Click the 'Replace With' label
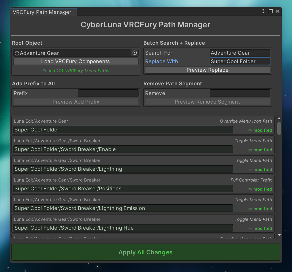This screenshot has width=292, height=272. (x=161, y=61)
